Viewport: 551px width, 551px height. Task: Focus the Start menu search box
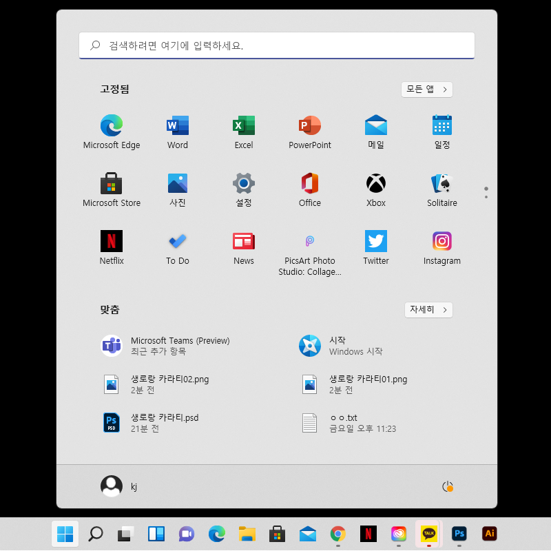click(x=277, y=45)
